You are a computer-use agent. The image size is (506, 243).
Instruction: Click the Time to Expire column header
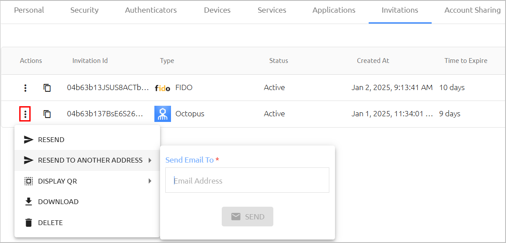coord(466,61)
